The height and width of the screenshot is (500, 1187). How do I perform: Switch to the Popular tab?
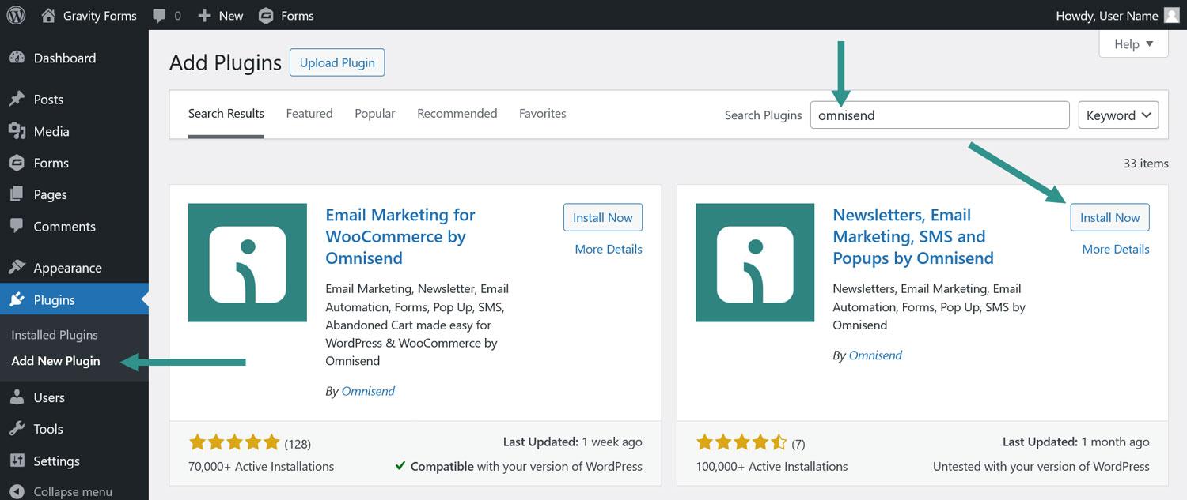pos(375,114)
